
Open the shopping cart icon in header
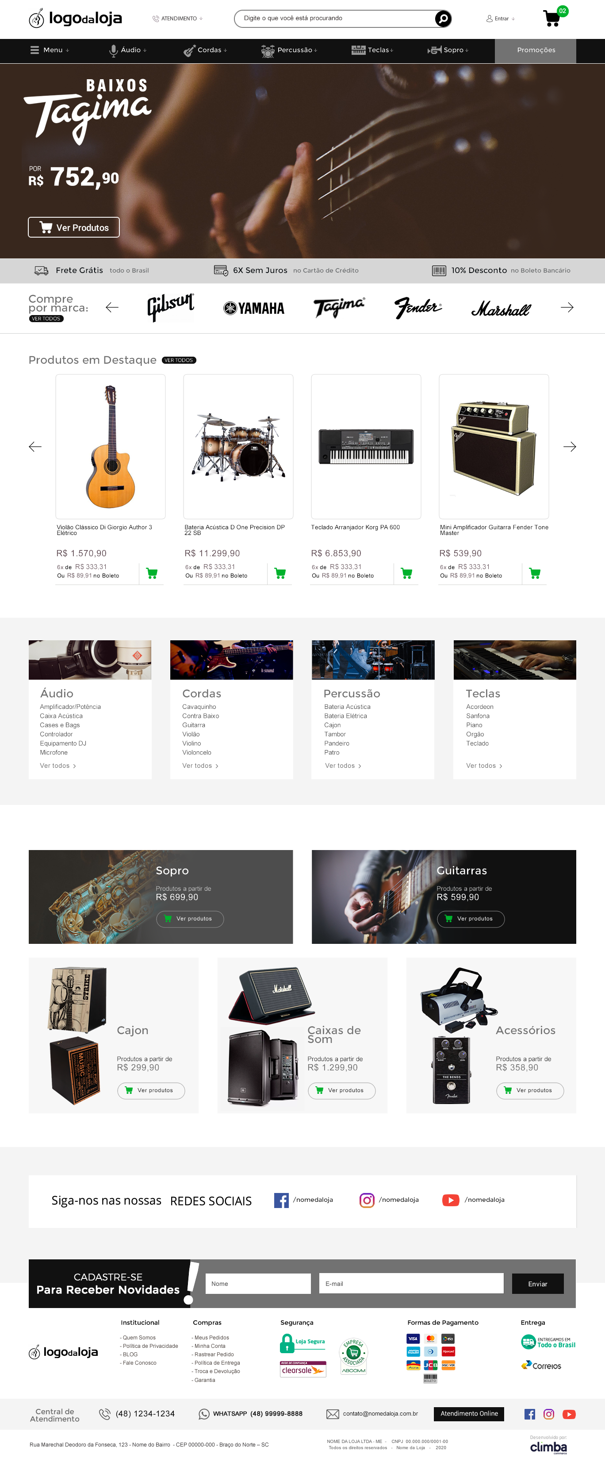pyautogui.click(x=552, y=19)
